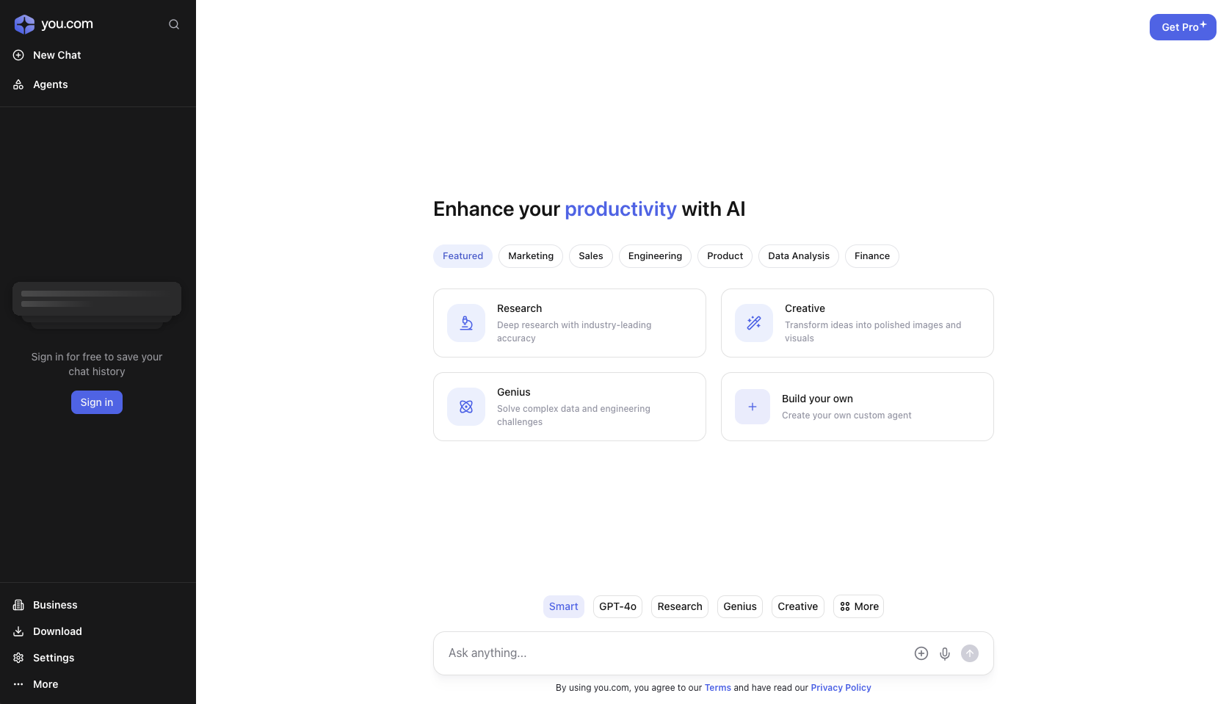This screenshot has height=704, width=1229.
Task: Select the Featured category tab
Action: coord(463,256)
